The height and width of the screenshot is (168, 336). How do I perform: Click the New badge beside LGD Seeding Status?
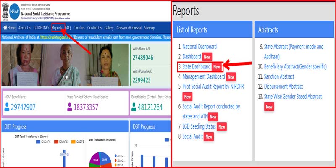point(222,127)
